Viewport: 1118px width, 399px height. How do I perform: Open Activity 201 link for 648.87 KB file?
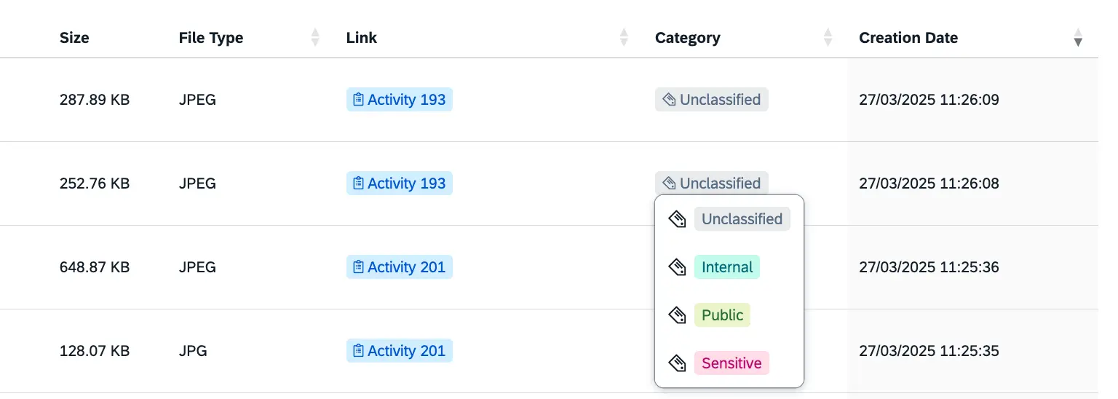pyautogui.click(x=400, y=267)
